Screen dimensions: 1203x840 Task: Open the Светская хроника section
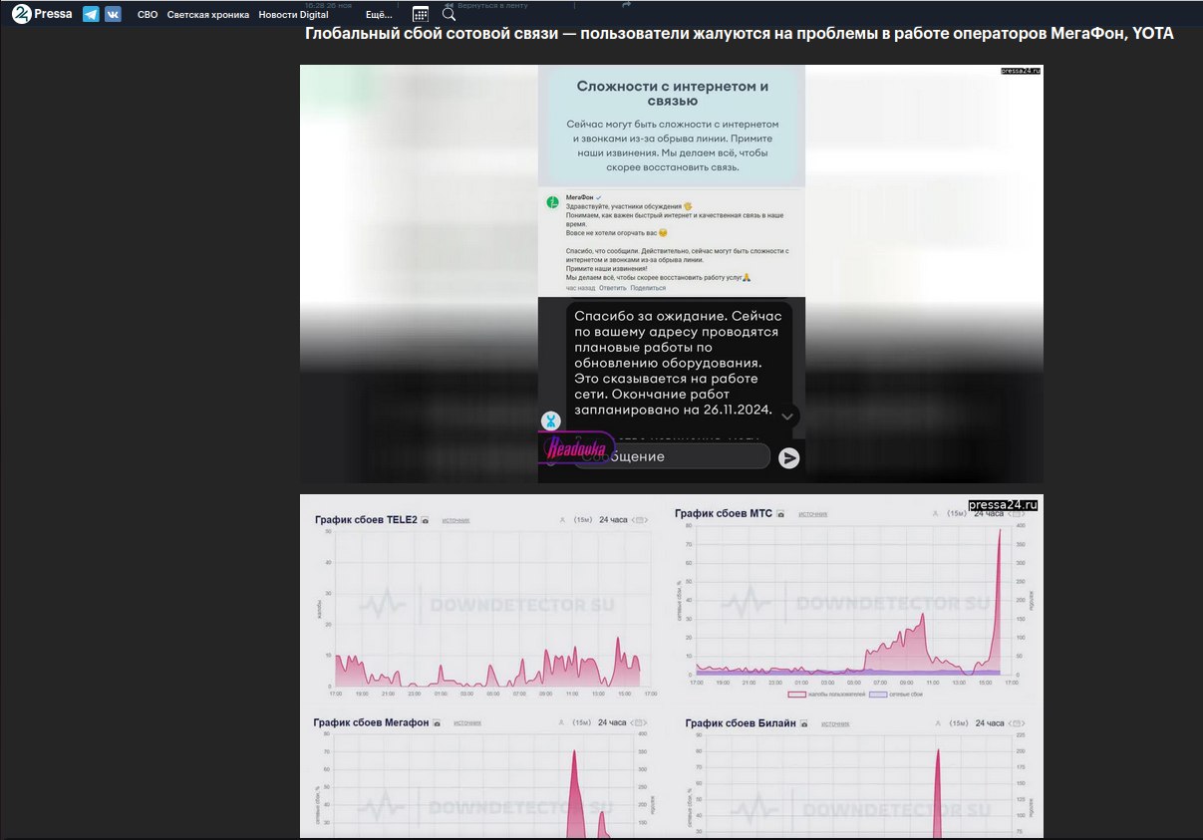[208, 15]
